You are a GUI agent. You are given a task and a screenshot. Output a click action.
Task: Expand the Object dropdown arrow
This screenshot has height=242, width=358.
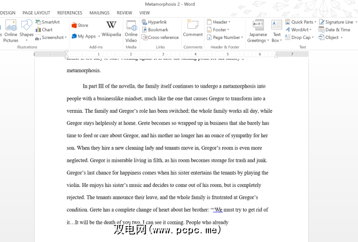click(x=342, y=38)
